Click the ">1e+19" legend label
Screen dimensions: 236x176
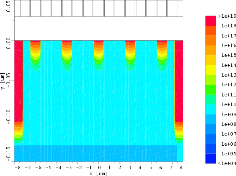(x=227, y=16)
